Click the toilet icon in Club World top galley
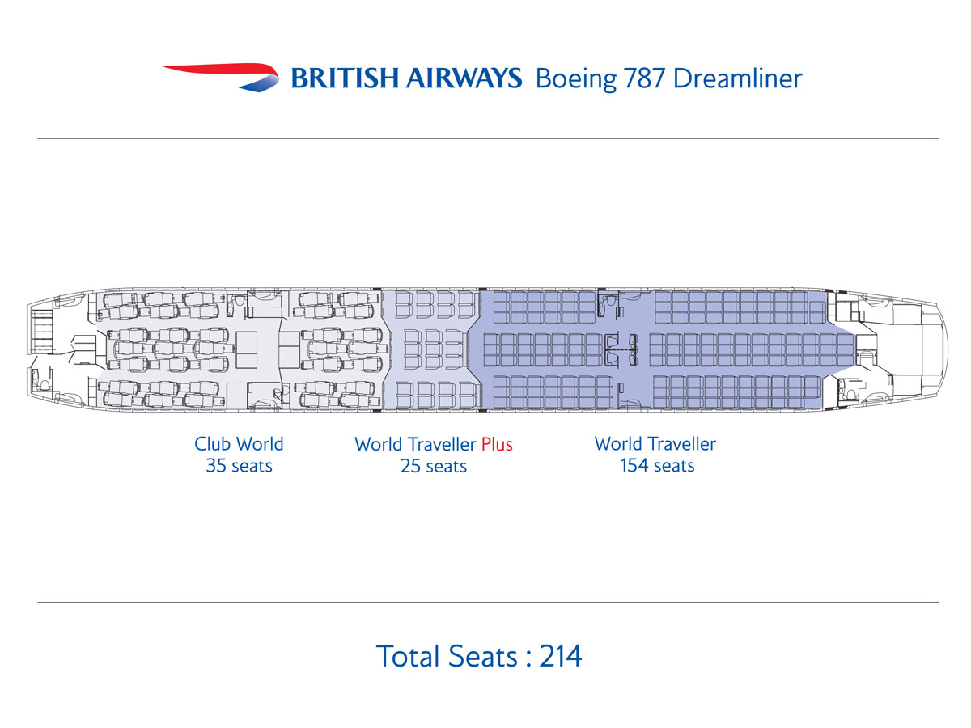The width and height of the screenshot is (971, 728). (x=240, y=302)
